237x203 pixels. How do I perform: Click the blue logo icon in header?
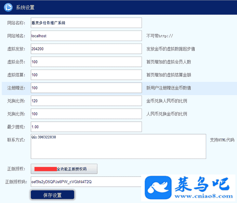[8, 7]
